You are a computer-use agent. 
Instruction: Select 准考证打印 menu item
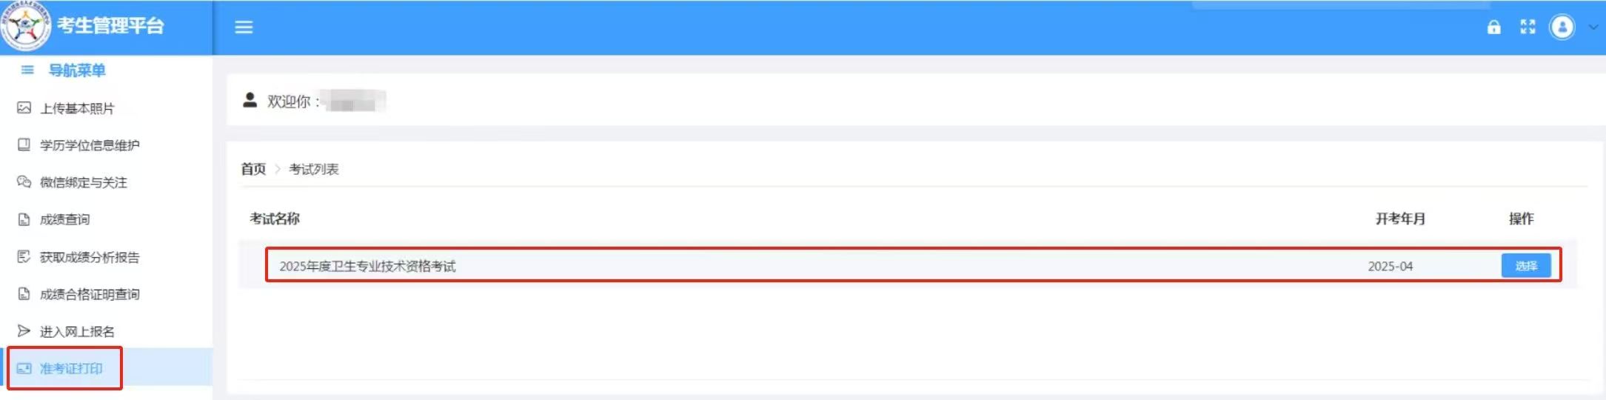(71, 368)
